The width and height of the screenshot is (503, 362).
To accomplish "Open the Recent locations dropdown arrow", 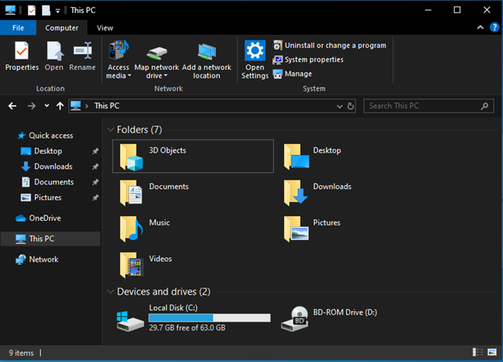I will tap(47, 105).
